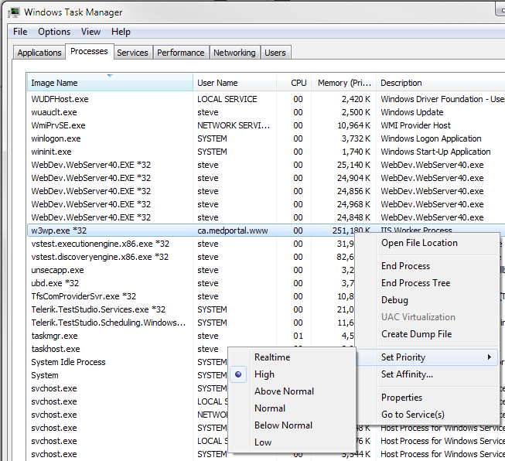The image size is (505, 461).
Task: Open the Help menu
Action: pyautogui.click(x=121, y=32)
